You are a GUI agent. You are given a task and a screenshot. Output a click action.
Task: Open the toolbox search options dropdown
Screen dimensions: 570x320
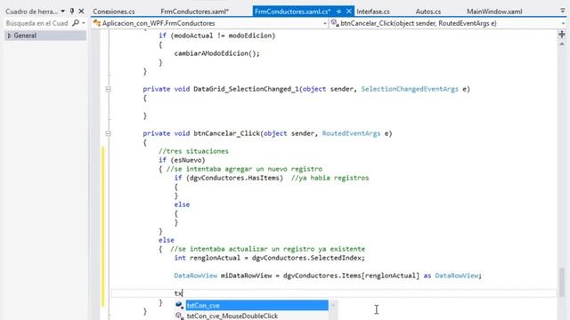click(84, 24)
